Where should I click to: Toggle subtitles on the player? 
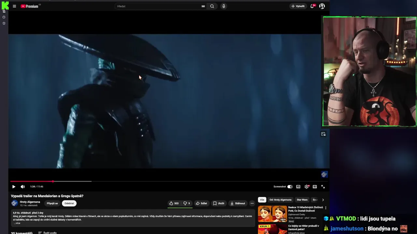click(x=298, y=187)
